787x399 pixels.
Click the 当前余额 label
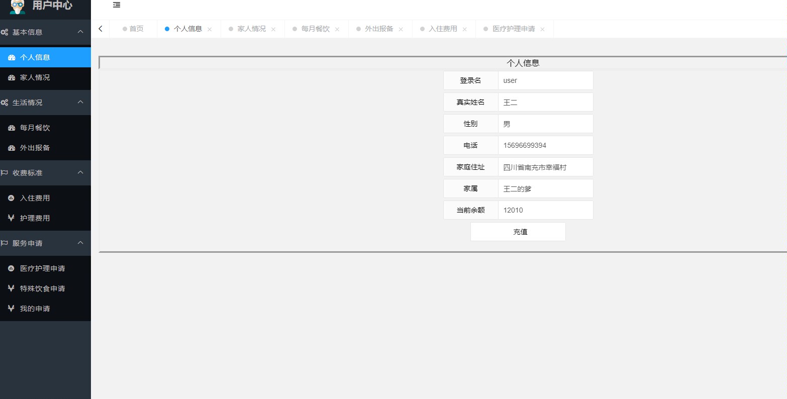pyautogui.click(x=471, y=210)
